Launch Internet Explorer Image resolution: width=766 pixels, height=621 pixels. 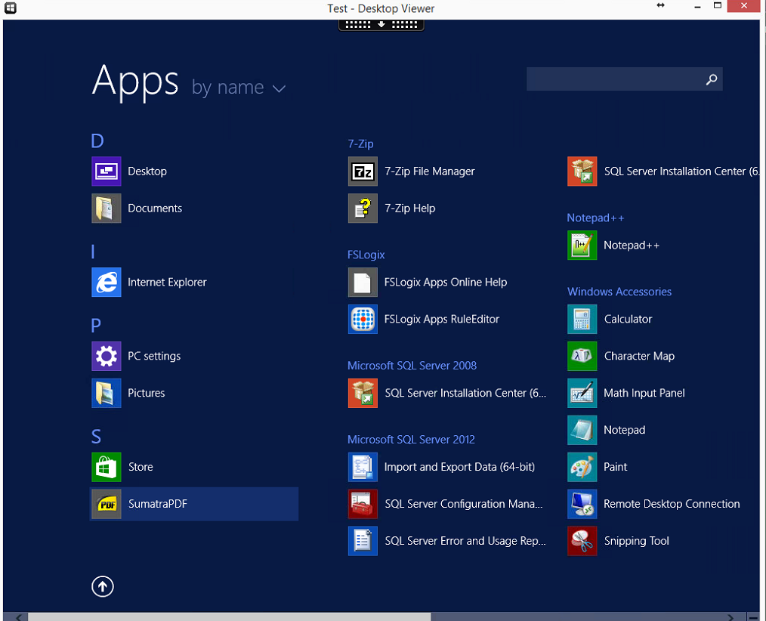106,283
